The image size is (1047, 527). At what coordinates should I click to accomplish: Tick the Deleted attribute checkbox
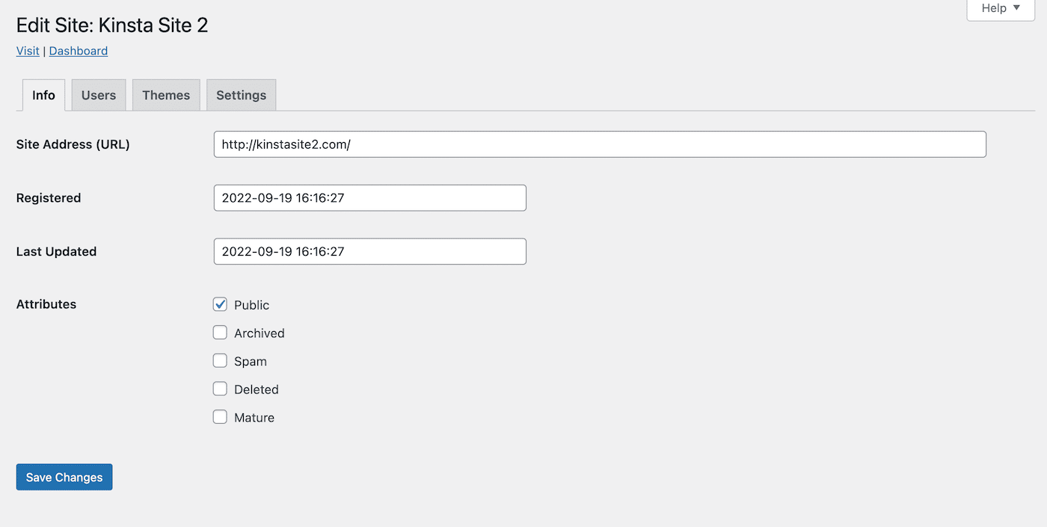tap(220, 389)
